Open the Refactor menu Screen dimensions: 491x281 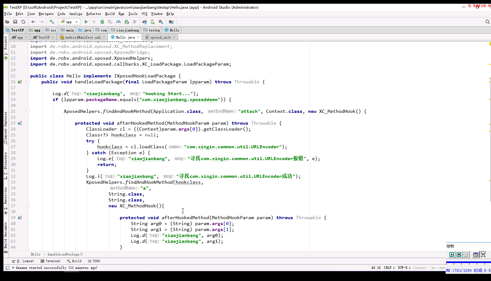point(94,14)
